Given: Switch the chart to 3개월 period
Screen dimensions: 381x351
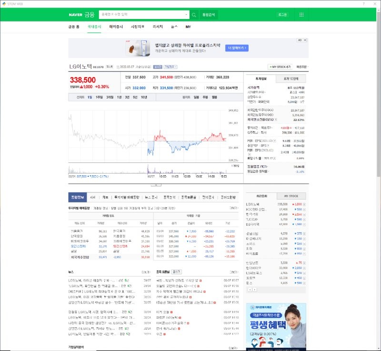Looking at the screenshot, I should [110, 97].
